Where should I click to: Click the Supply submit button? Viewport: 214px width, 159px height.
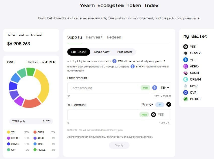click(x=119, y=145)
